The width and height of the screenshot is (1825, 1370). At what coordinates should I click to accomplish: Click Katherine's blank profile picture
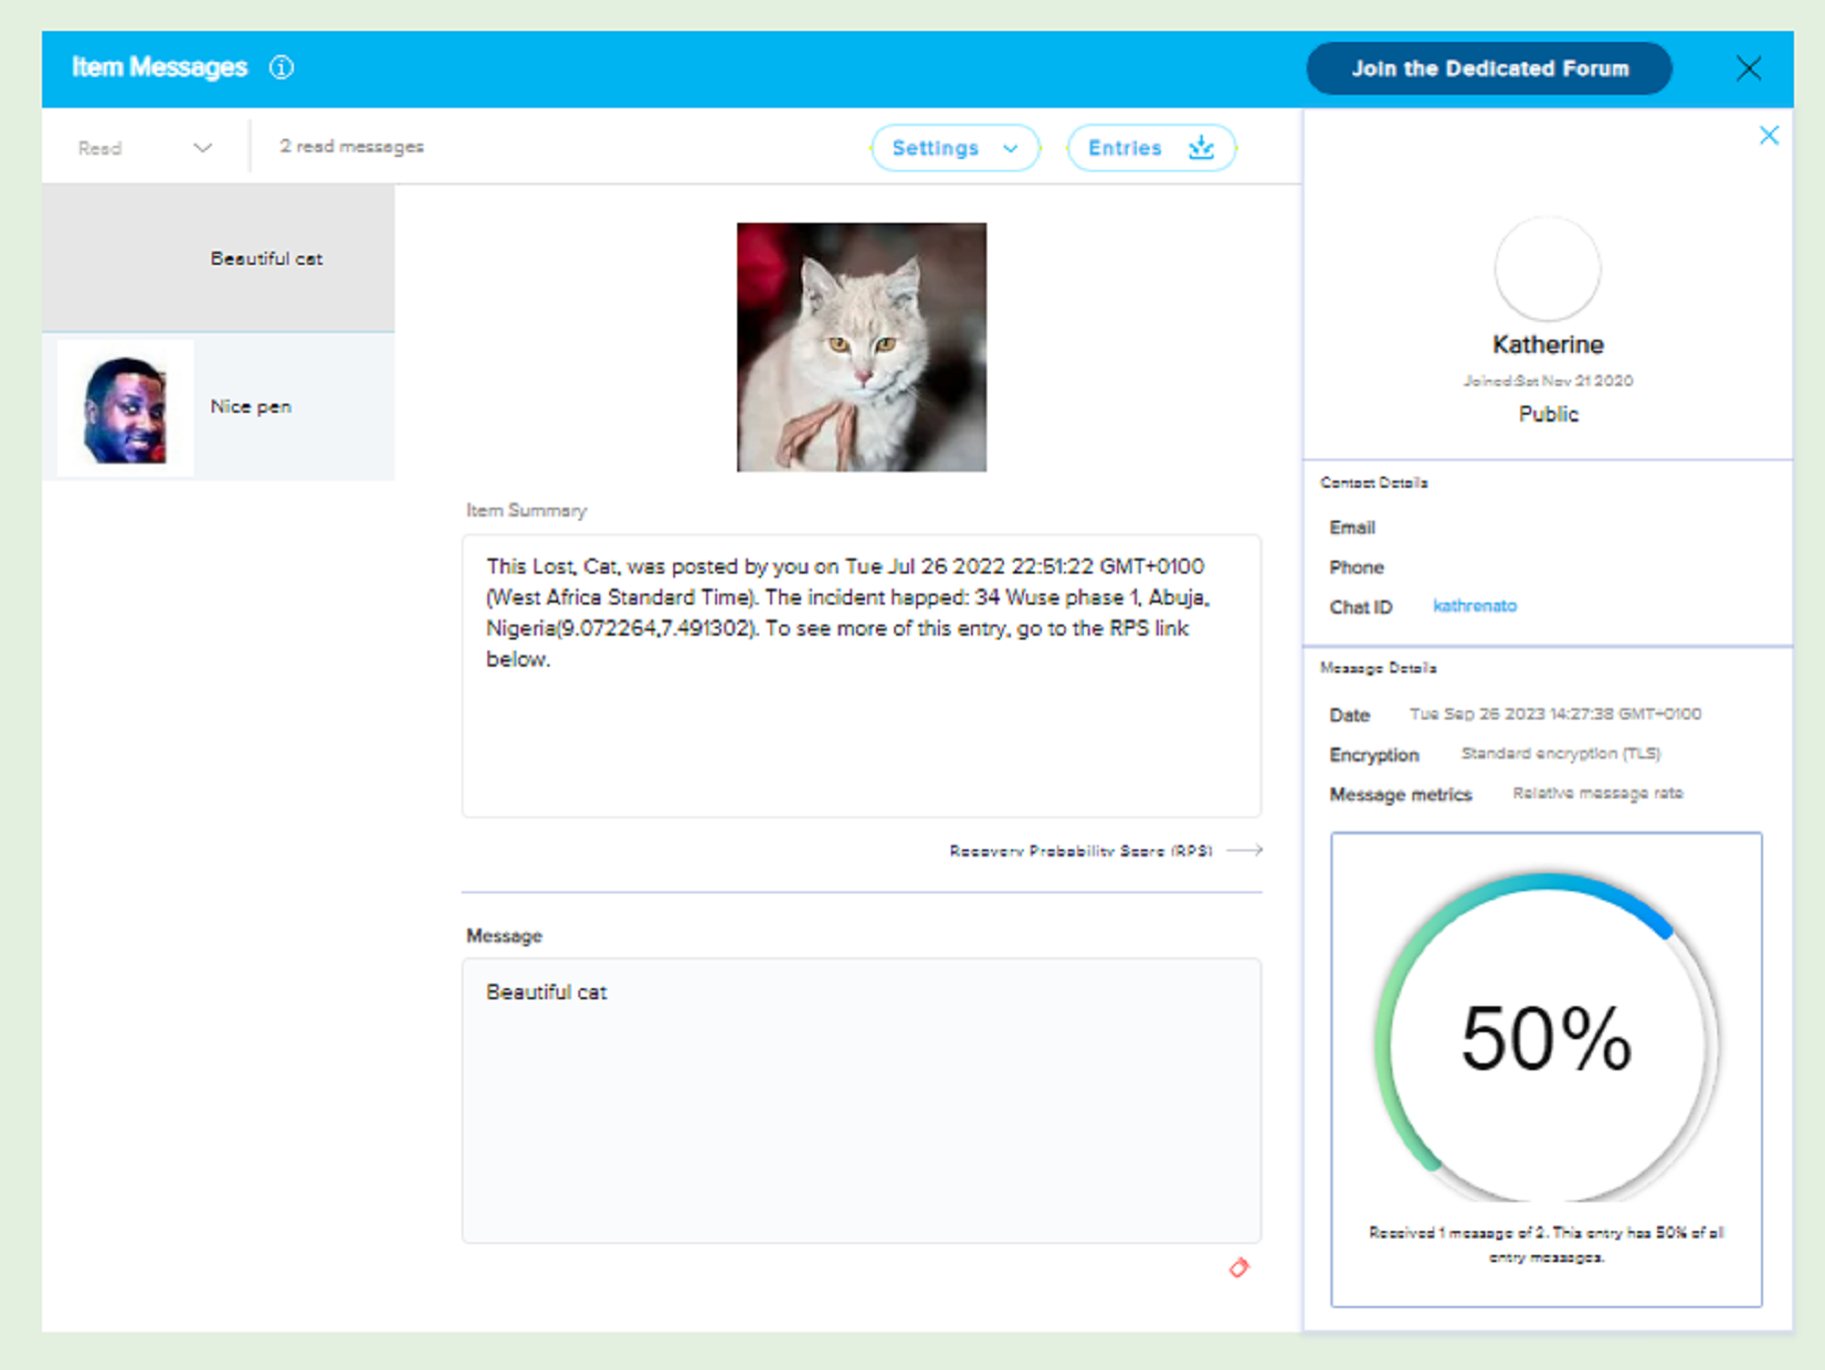coord(1547,269)
